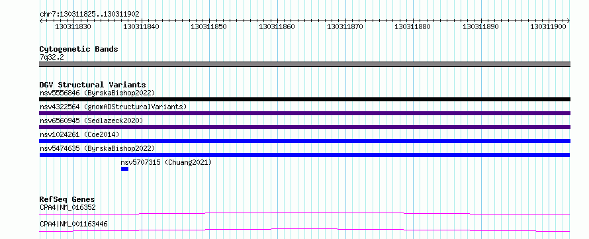The image size is (589, 239).
Task: Click ruler position 130311840
Action: 141,26
